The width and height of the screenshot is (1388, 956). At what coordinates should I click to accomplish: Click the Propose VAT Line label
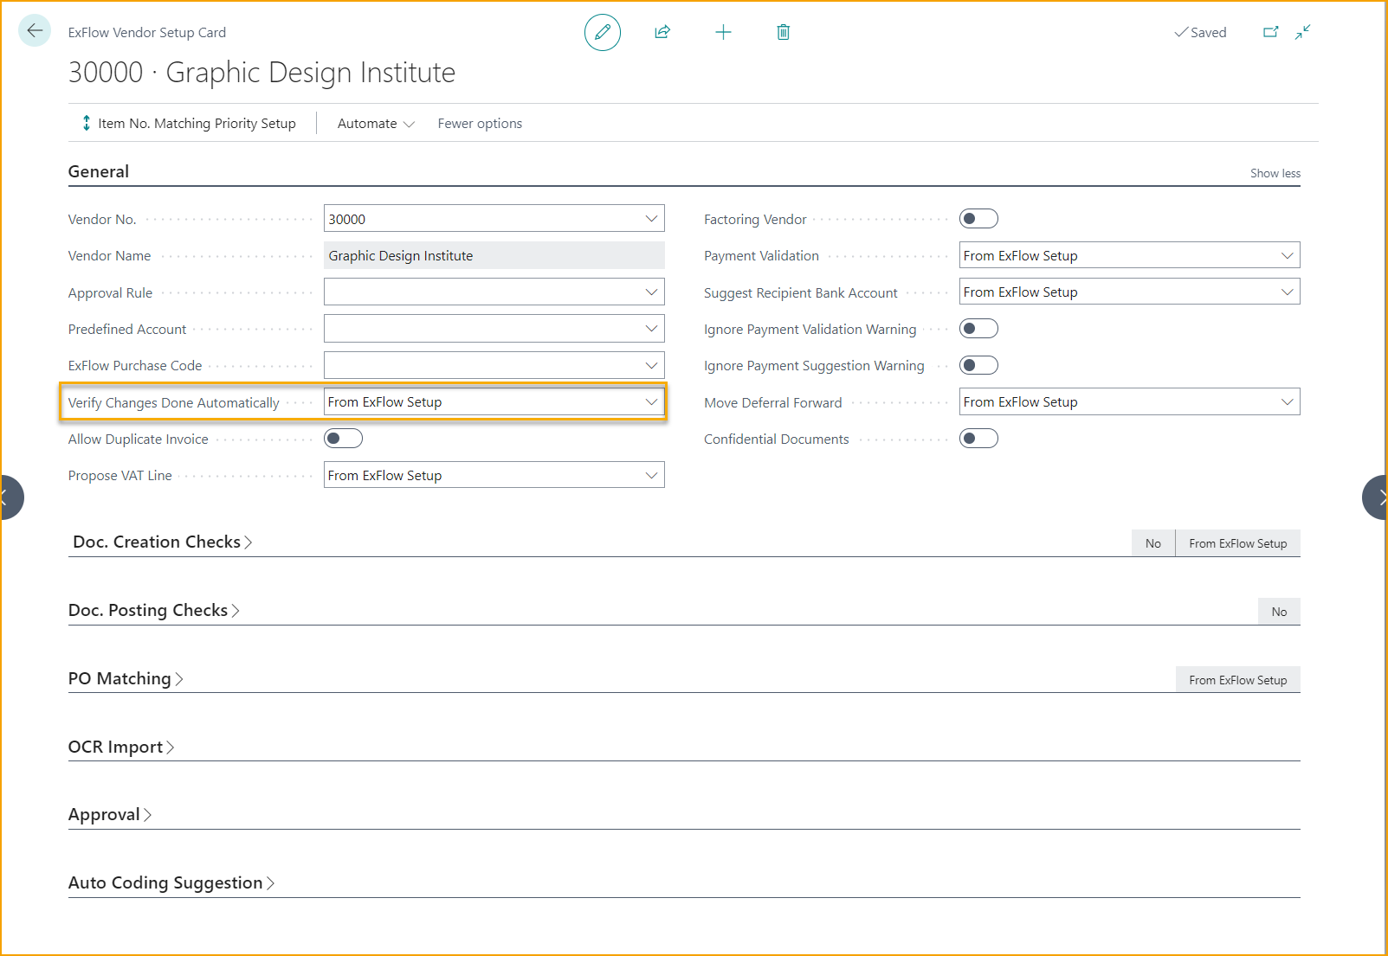(120, 476)
